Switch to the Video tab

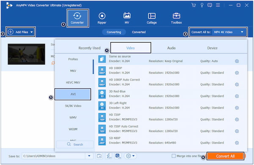(x=130, y=48)
